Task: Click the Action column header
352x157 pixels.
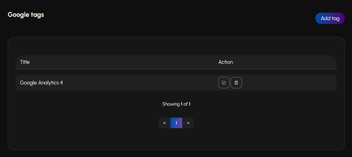Action: (226, 62)
